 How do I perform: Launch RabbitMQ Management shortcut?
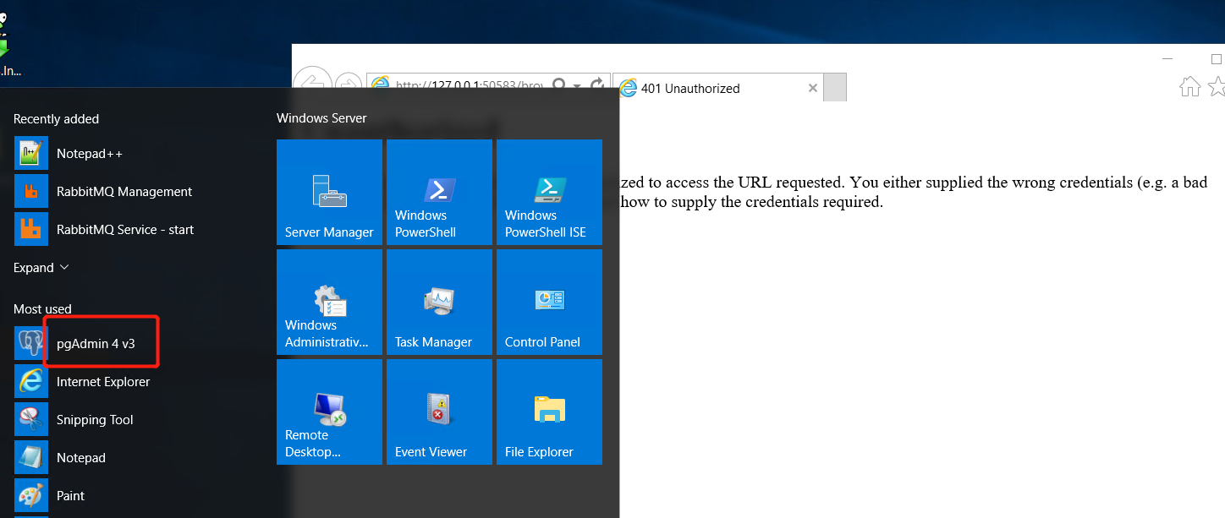pos(124,192)
